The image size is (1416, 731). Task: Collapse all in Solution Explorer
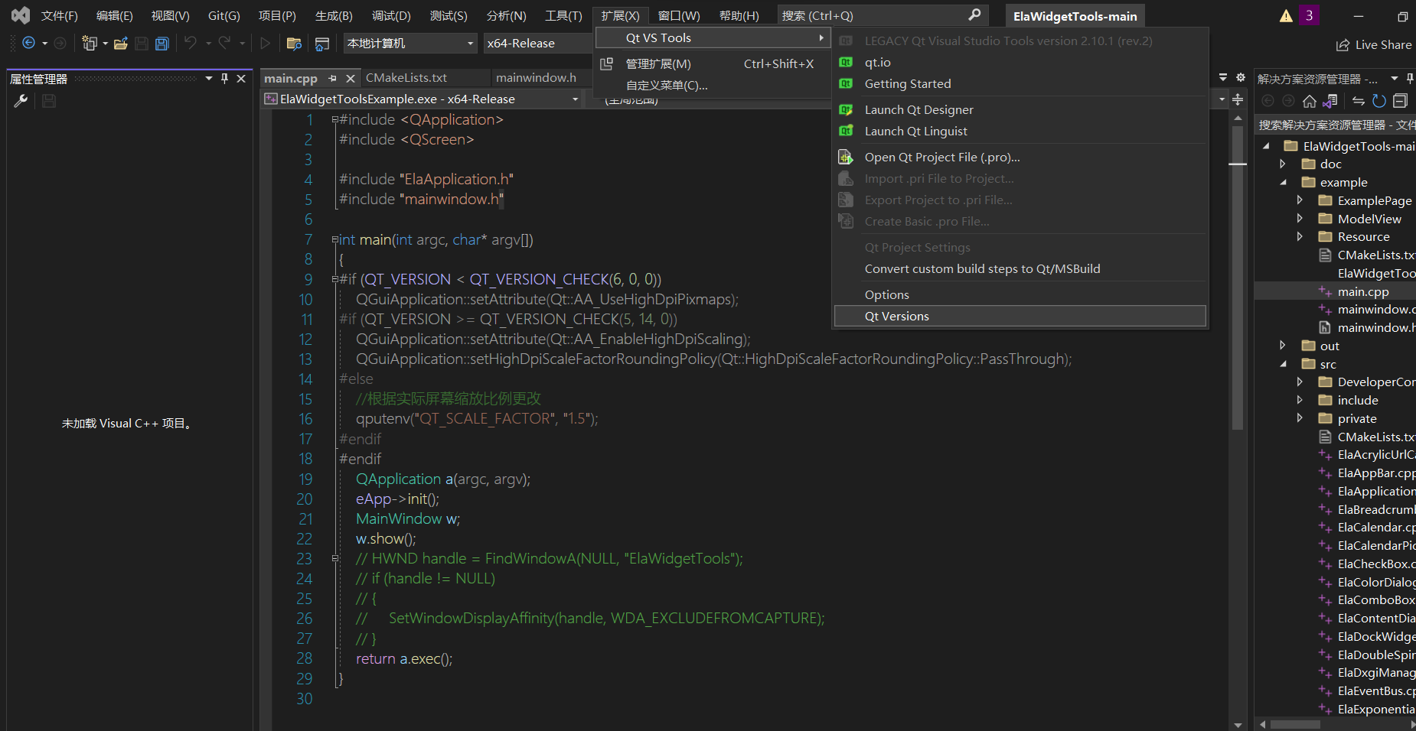1400,101
